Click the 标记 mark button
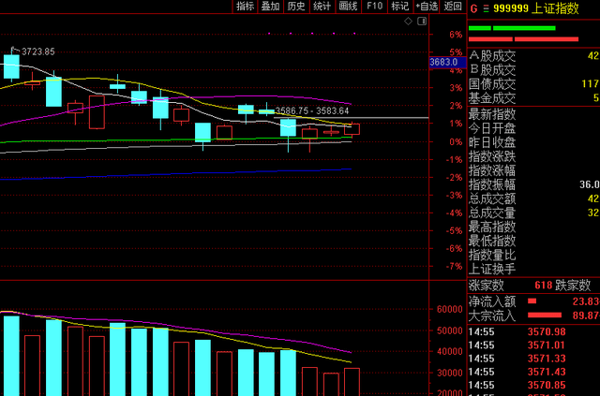The width and height of the screenshot is (600, 396). tap(400, 7)
